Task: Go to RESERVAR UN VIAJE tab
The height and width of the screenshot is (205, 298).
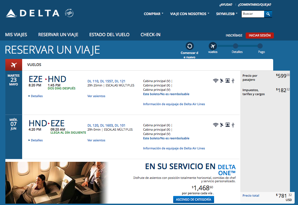Action: coord(58,35)
